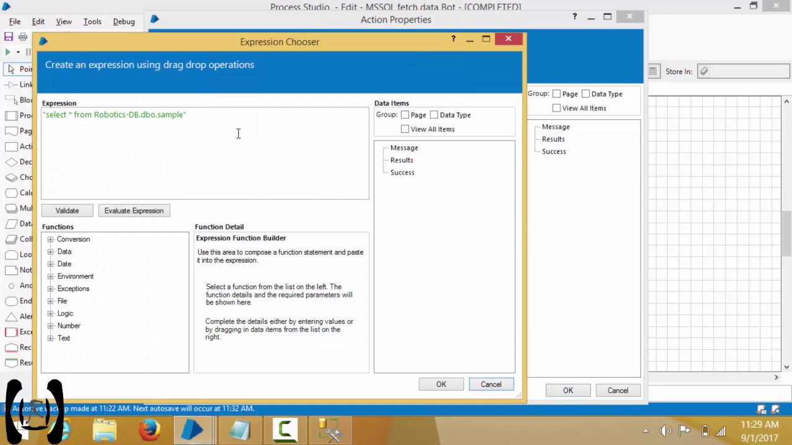Click the calculator icon beside Store In
Screen dimensions: 792x445
click(x=653, y=72)
